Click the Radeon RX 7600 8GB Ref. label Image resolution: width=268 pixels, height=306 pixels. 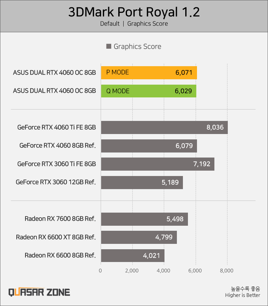point(60,219)
